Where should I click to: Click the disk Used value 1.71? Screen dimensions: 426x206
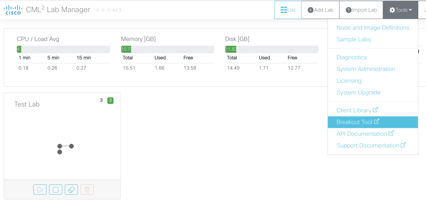264,68
